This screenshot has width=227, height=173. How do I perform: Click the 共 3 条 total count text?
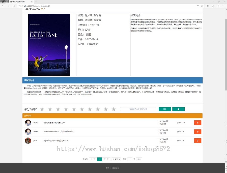[85, 159]
